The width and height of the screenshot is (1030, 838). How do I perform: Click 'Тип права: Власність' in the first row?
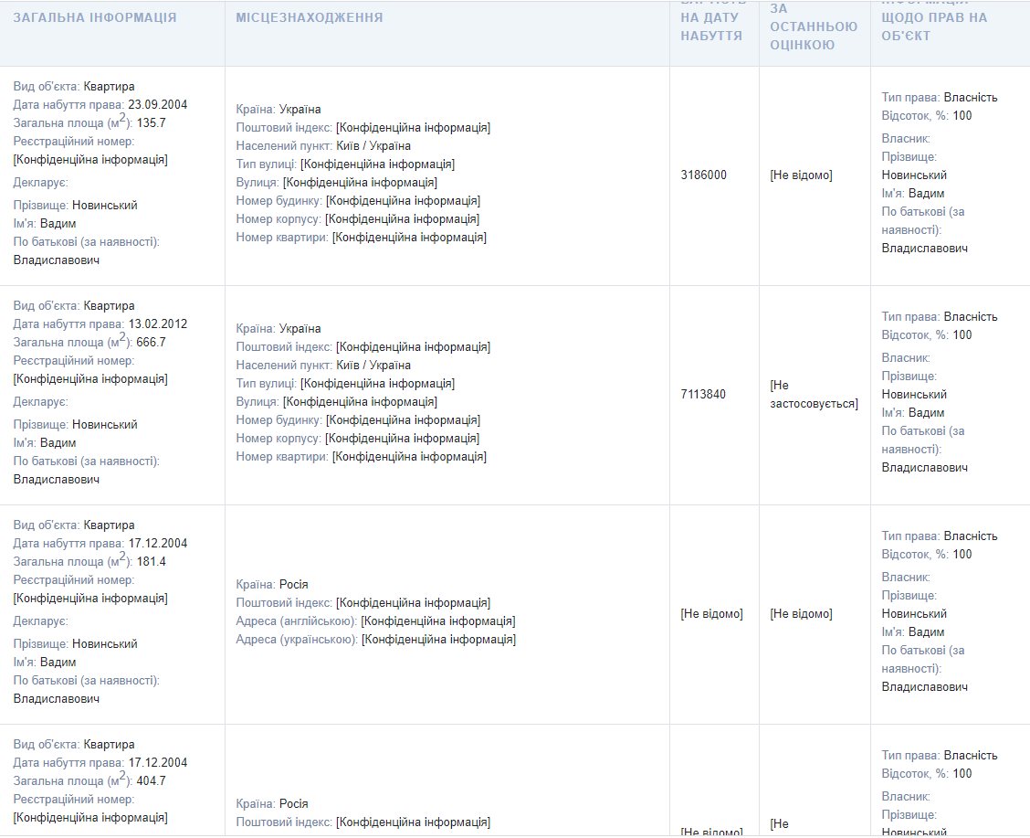940,98
